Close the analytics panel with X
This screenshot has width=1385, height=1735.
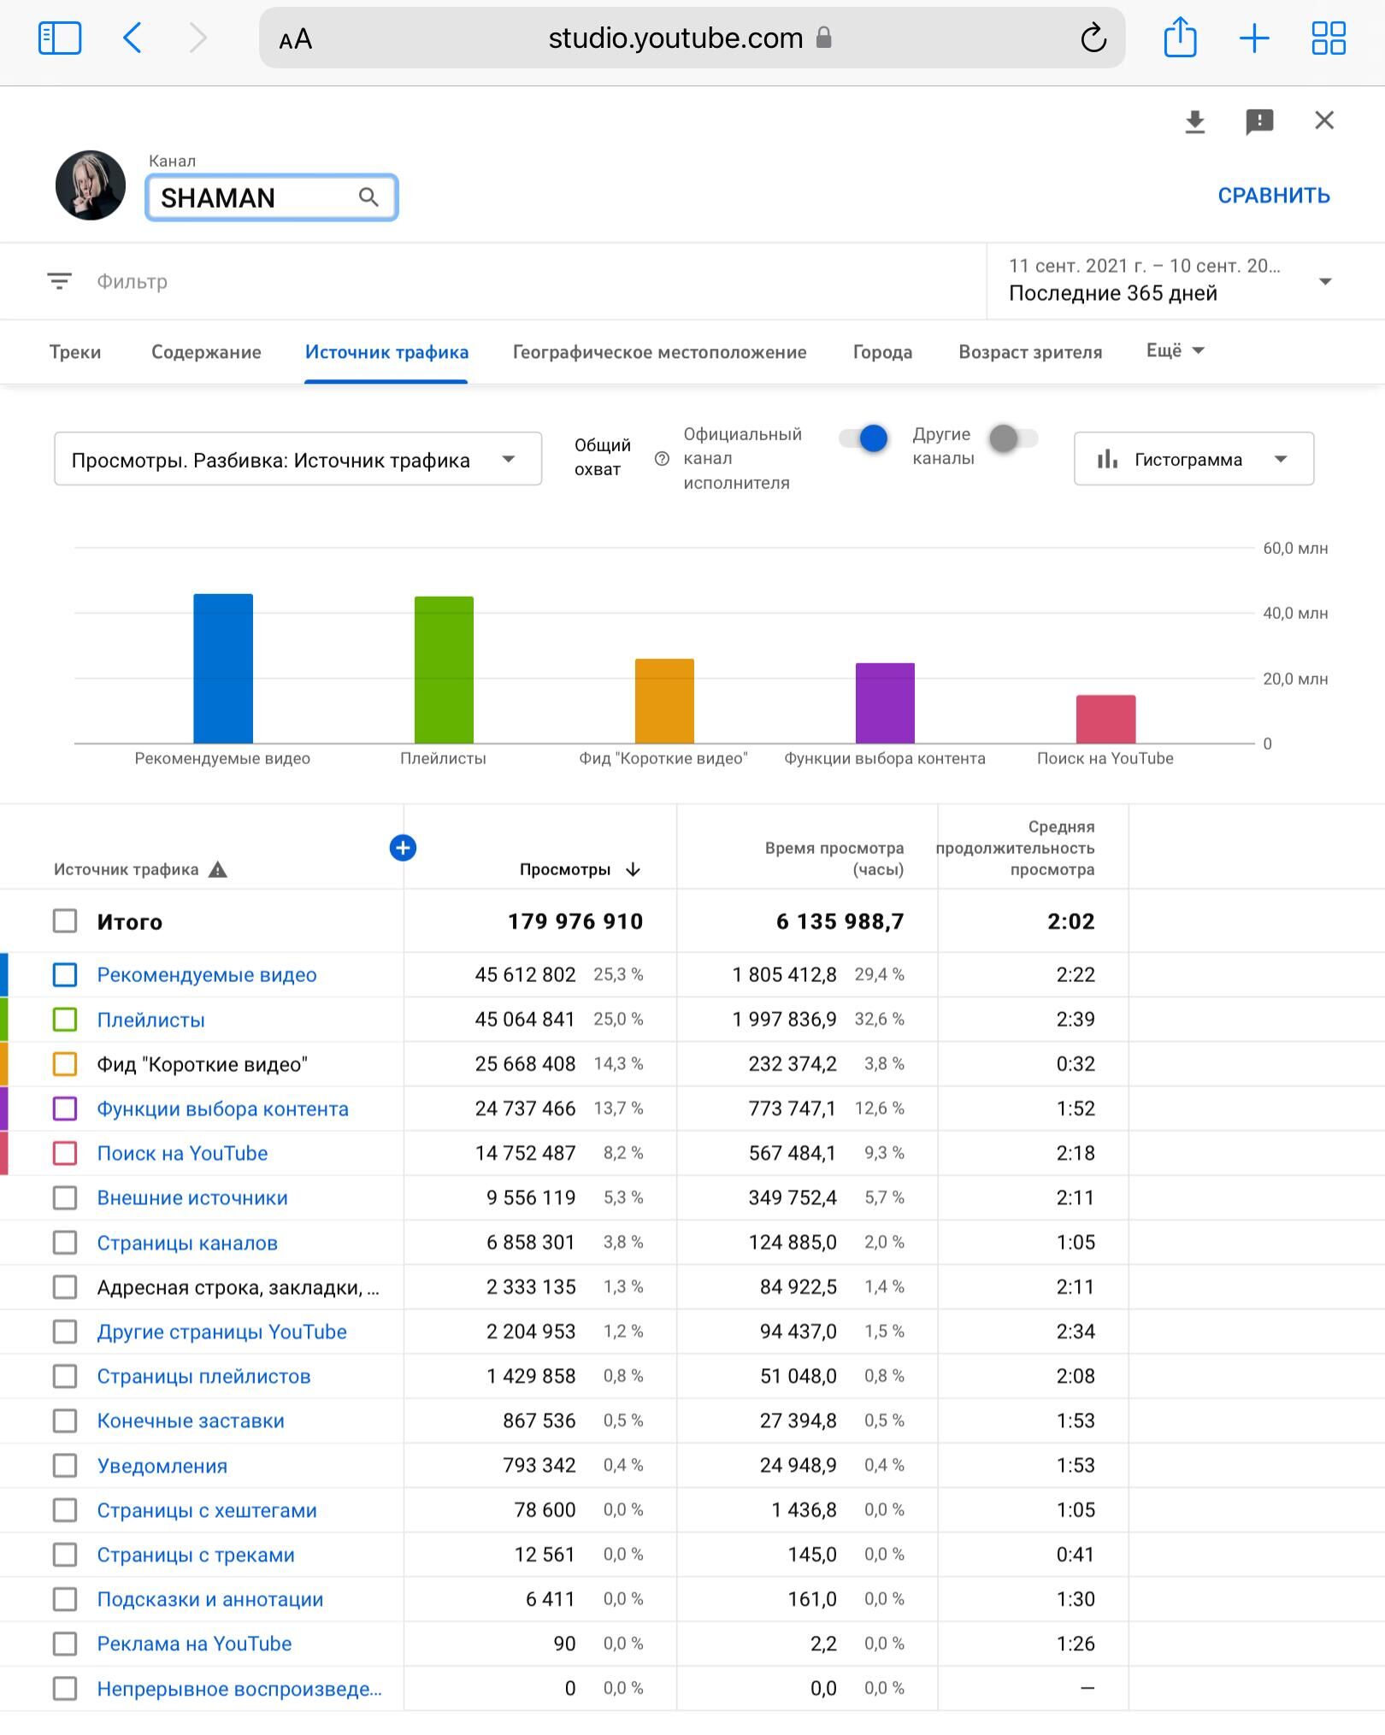tap(1324, 121)
